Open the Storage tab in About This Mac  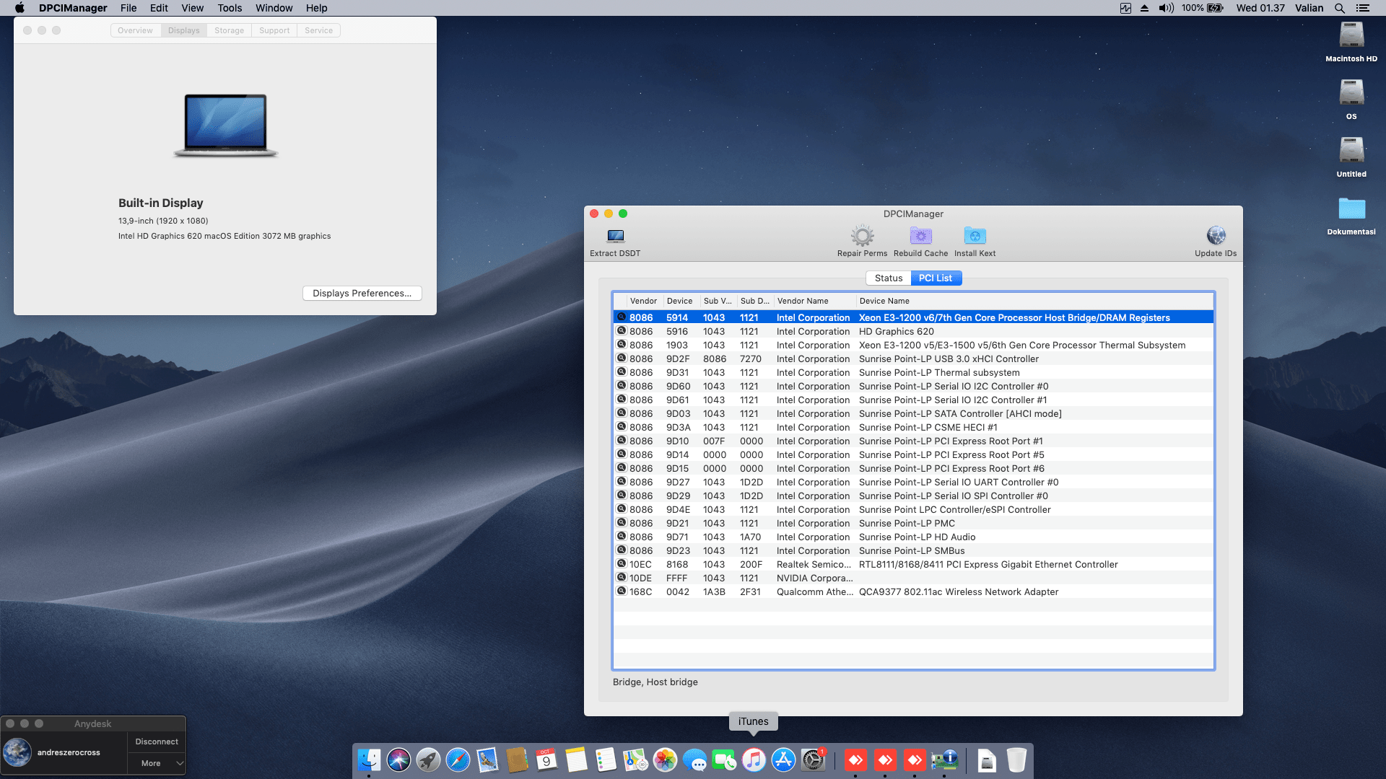(x=229, y=30)
